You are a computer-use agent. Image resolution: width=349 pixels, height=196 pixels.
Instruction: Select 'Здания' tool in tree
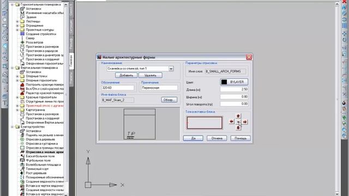pyautogui.click(x=31, y=17)
